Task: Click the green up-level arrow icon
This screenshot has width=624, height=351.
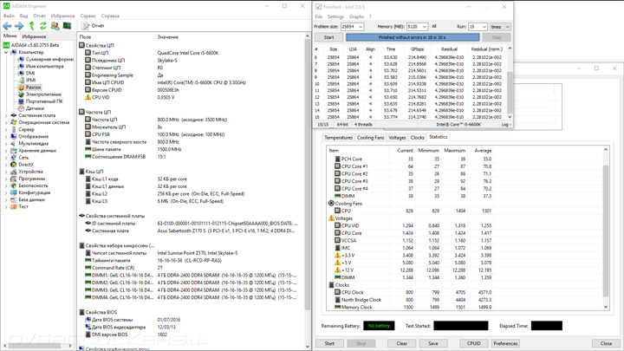Action: (31, 26)
